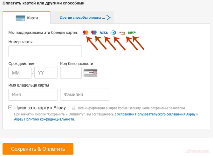Viewport: 213px width, 156px height.
Task: Expand other payment methods arrow
Action: click(x=108, y=18)
